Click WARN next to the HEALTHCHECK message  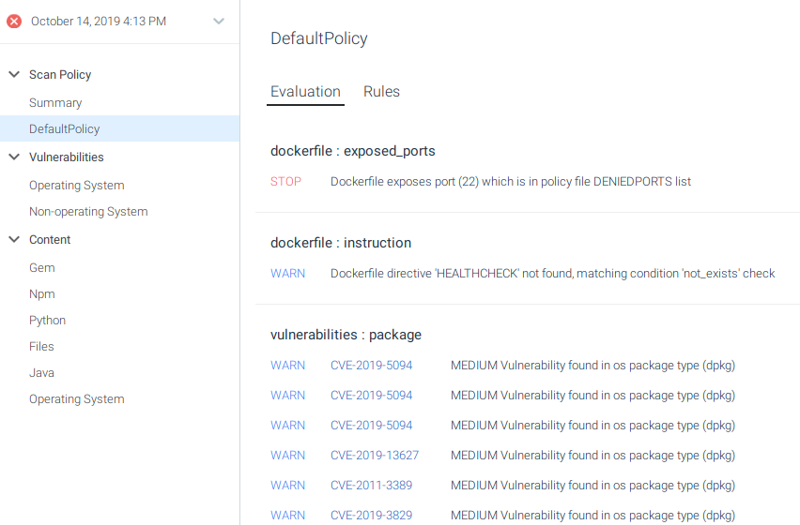pyautogui.click(x=287, y=274)
